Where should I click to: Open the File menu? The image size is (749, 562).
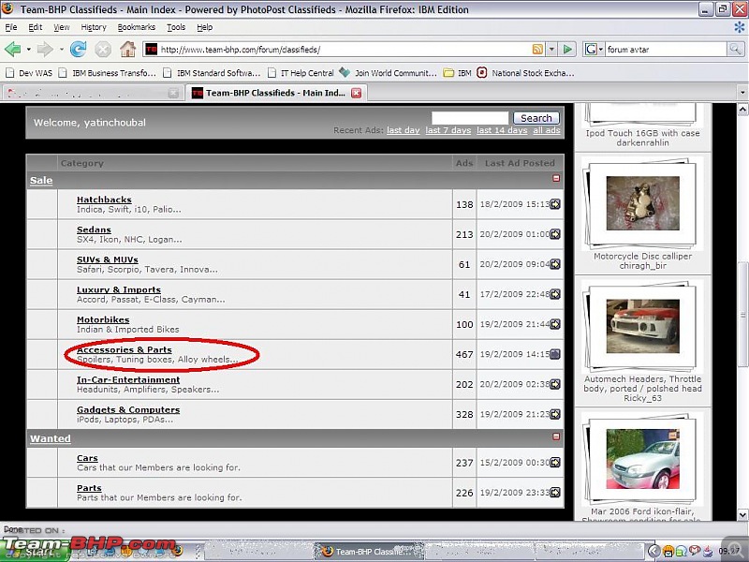point(11,27)
